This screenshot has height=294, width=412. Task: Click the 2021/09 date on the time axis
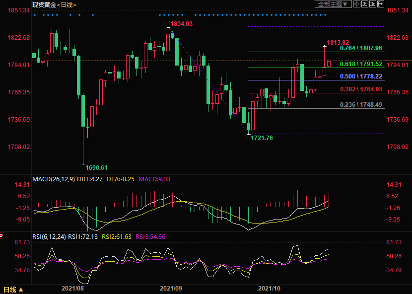171,288
